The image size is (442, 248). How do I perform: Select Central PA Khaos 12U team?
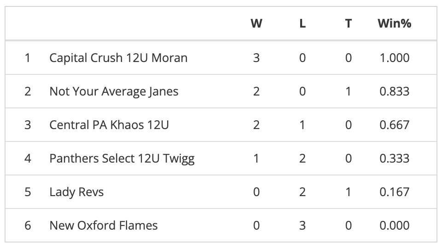tap(109, 125)
